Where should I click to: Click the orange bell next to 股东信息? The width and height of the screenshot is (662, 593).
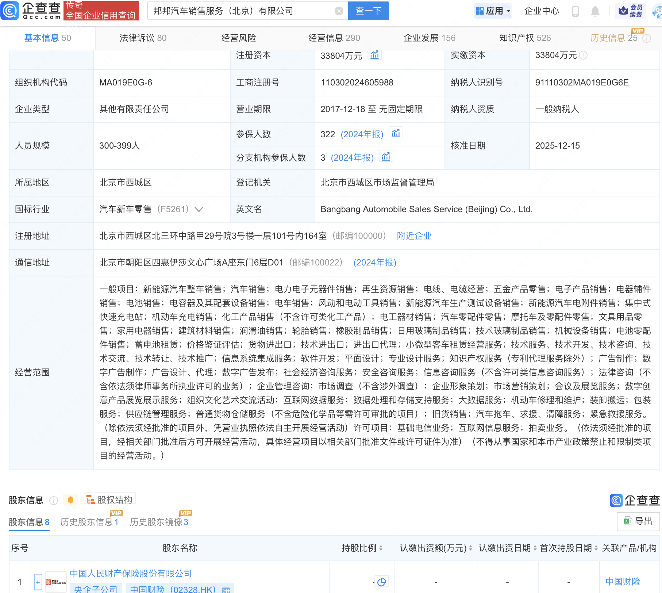click(70, 500)
